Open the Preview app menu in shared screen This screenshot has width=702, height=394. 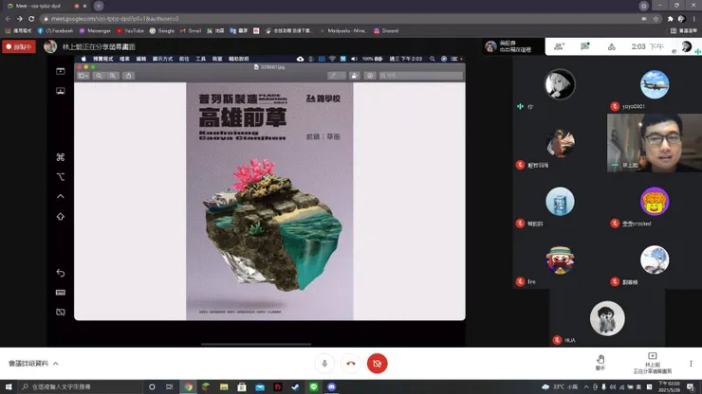(x=102, y=59)
